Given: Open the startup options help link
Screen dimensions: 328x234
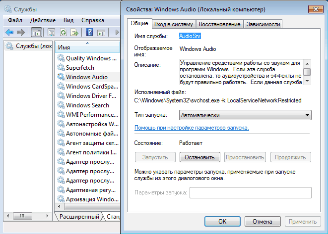Looking at the screenshot, I should pos(192,128).
